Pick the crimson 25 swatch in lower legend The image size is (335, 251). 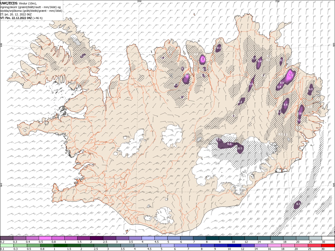[315, 246]
